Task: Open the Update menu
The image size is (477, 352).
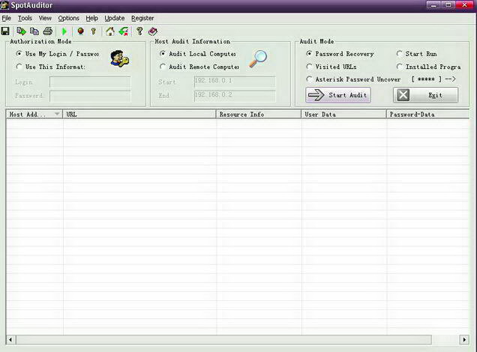Action: (115, 18)
